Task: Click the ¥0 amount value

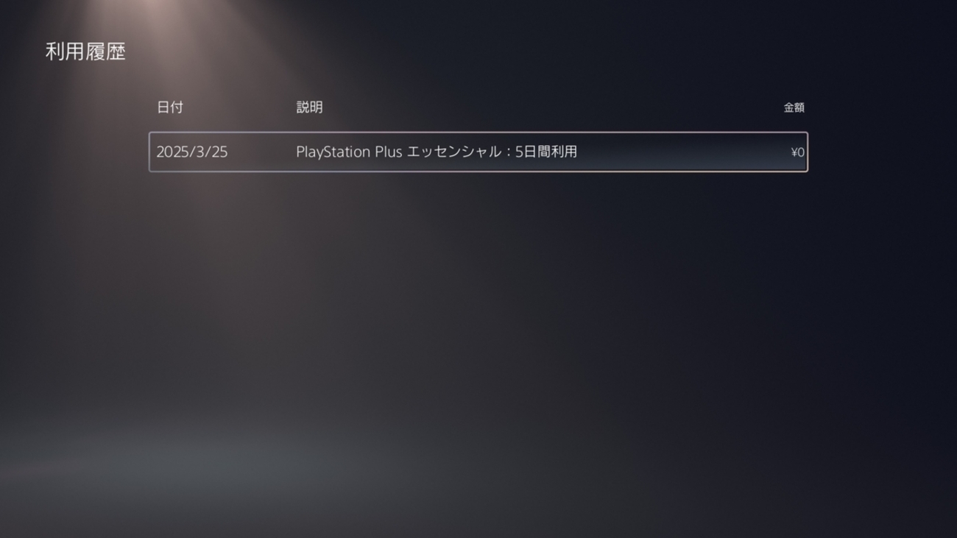Action: click(797, 152)
